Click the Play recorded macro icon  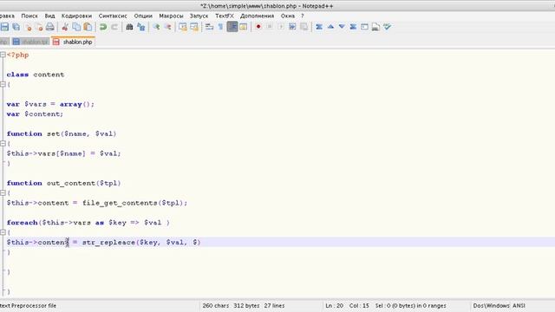click(x=281, y=27)
